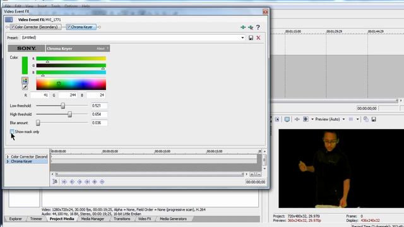
Task: Click Video Preview external monitor icon
Action: point(287,119)
